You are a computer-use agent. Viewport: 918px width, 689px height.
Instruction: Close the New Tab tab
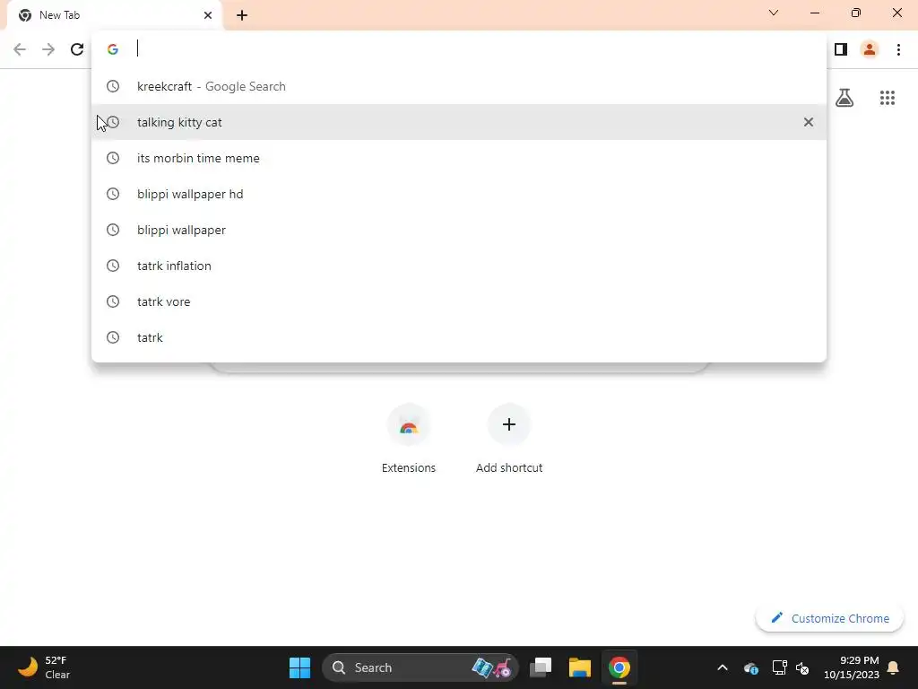coord(208,15)
